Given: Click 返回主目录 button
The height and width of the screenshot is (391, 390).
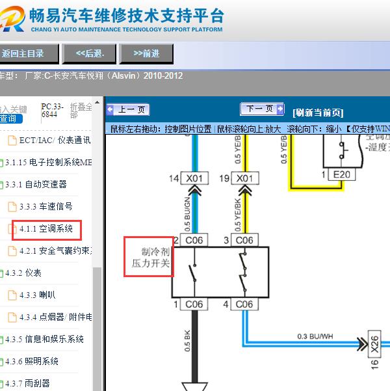Looking at the screenshot, I should coord(29,53).
